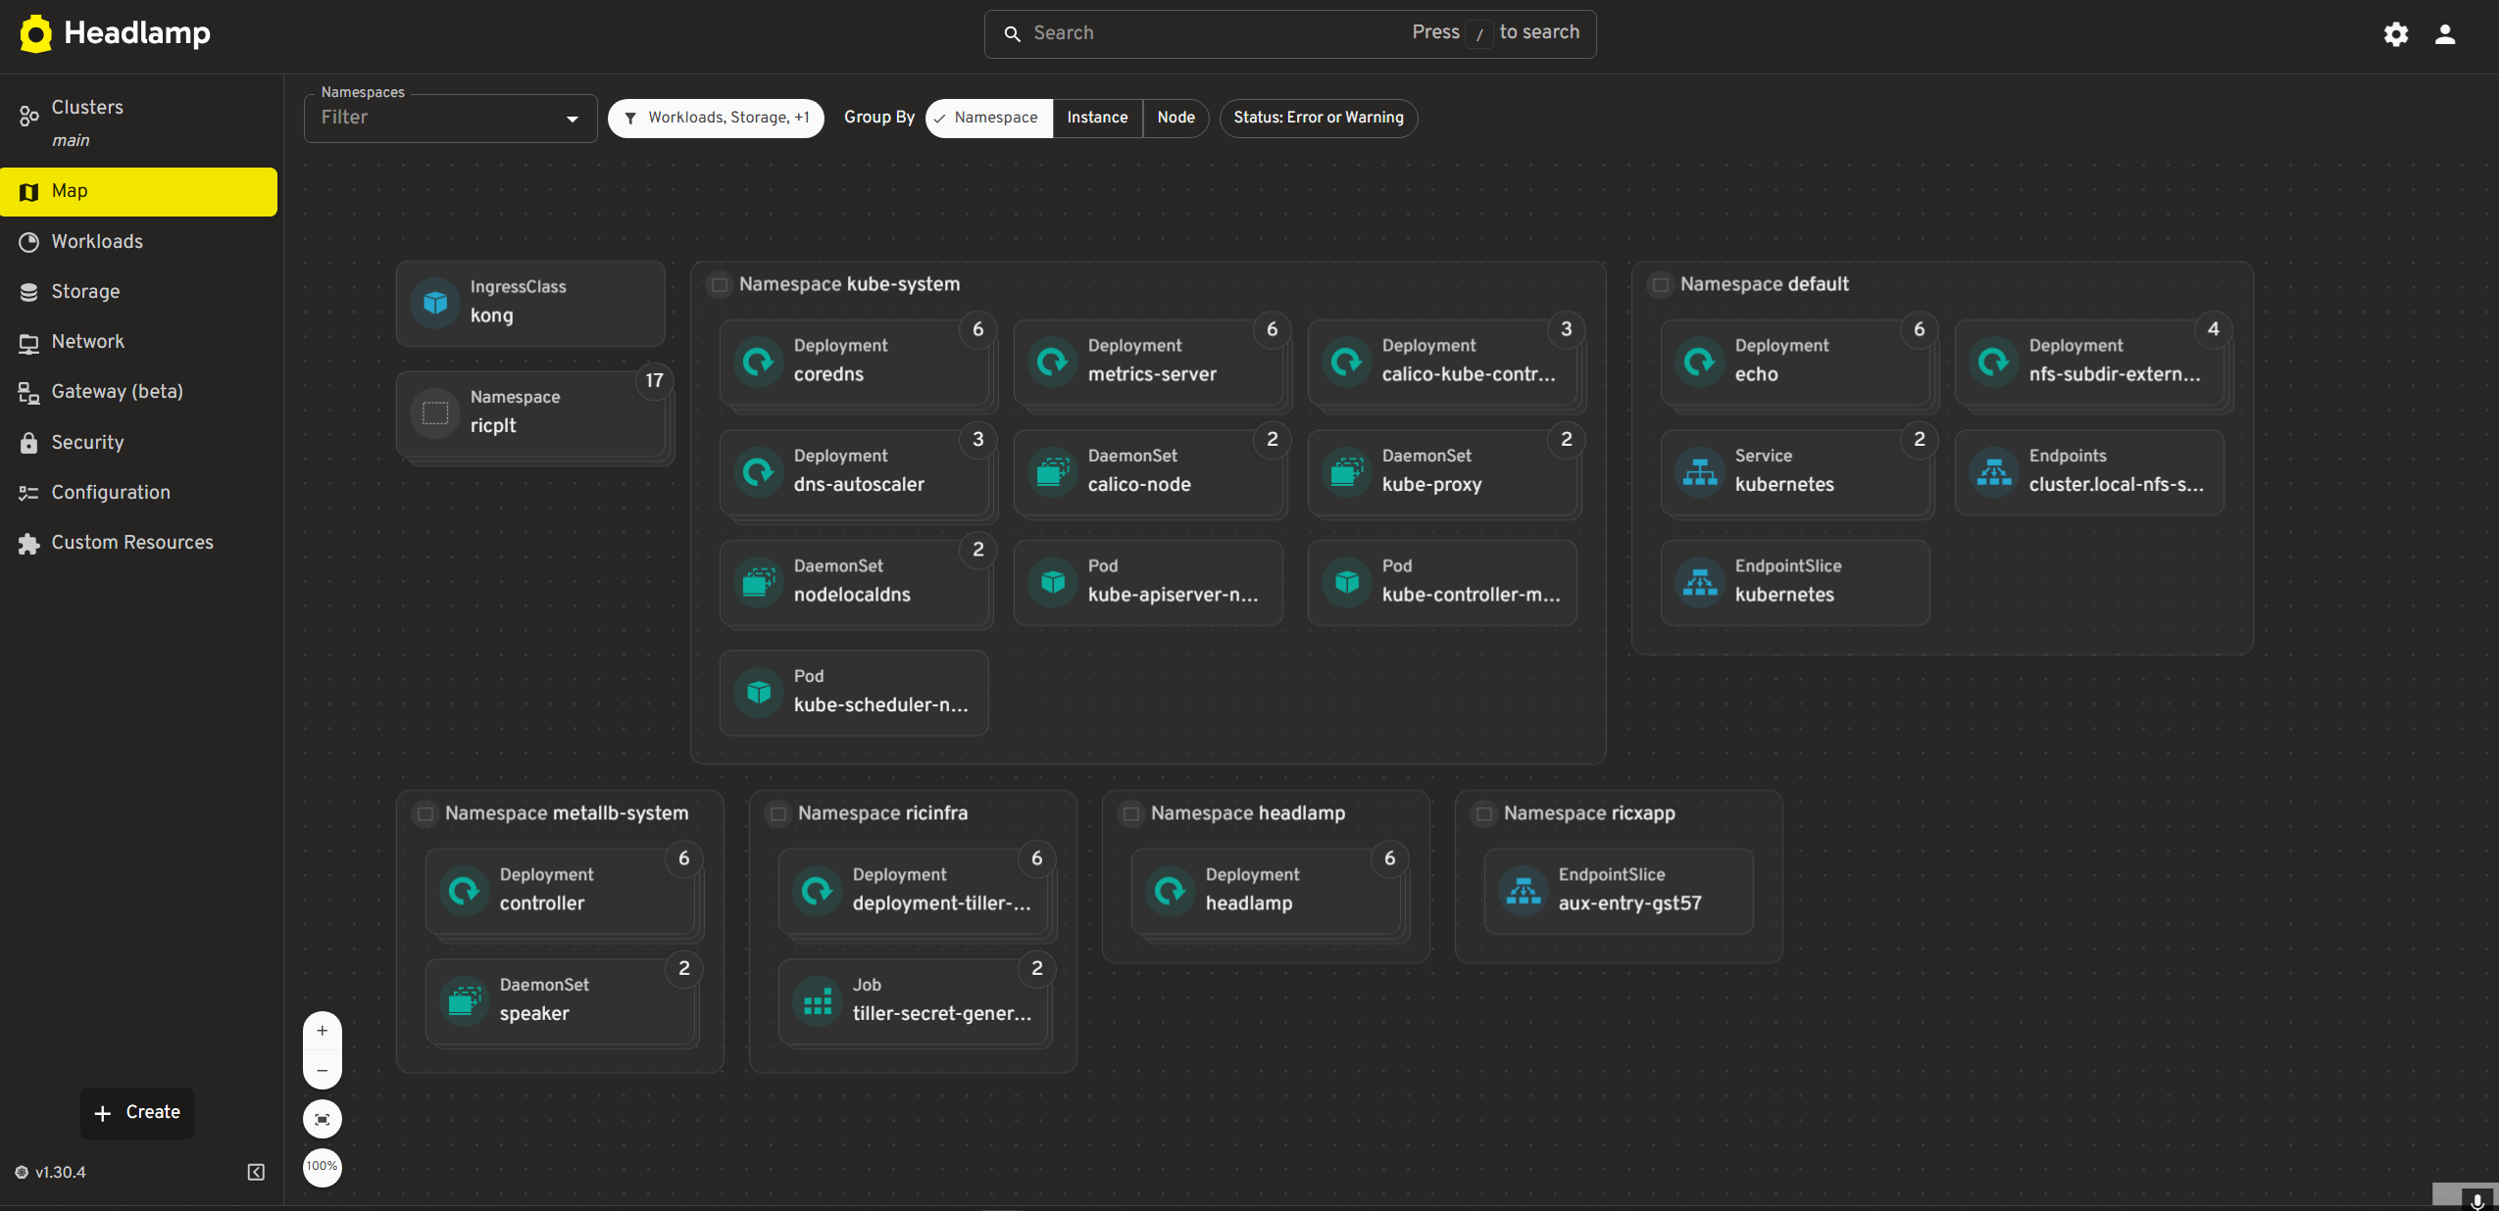Collapse the sidebar with the arrow icon

coord(256,1172)
